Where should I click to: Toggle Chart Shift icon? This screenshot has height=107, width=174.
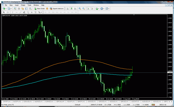click(92, 9)
